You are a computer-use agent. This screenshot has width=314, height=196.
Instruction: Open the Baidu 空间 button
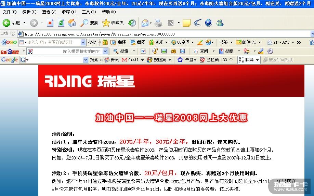coord(201,51)
